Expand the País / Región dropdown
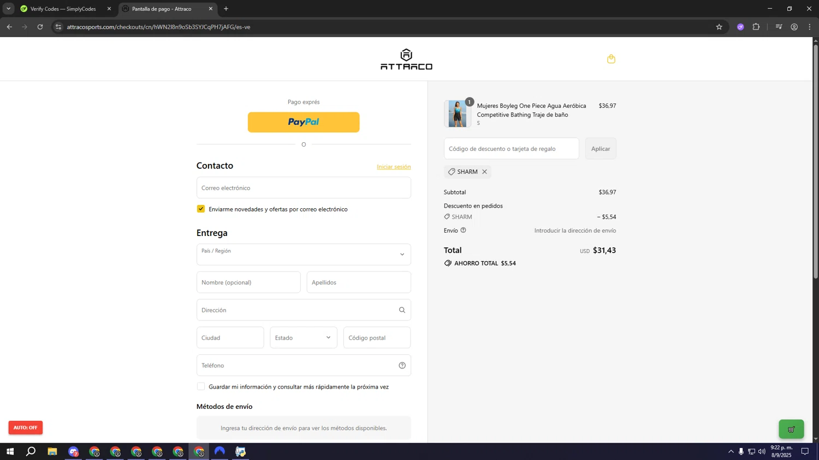This screenshot has height=460, width=819. pos(304,255)
